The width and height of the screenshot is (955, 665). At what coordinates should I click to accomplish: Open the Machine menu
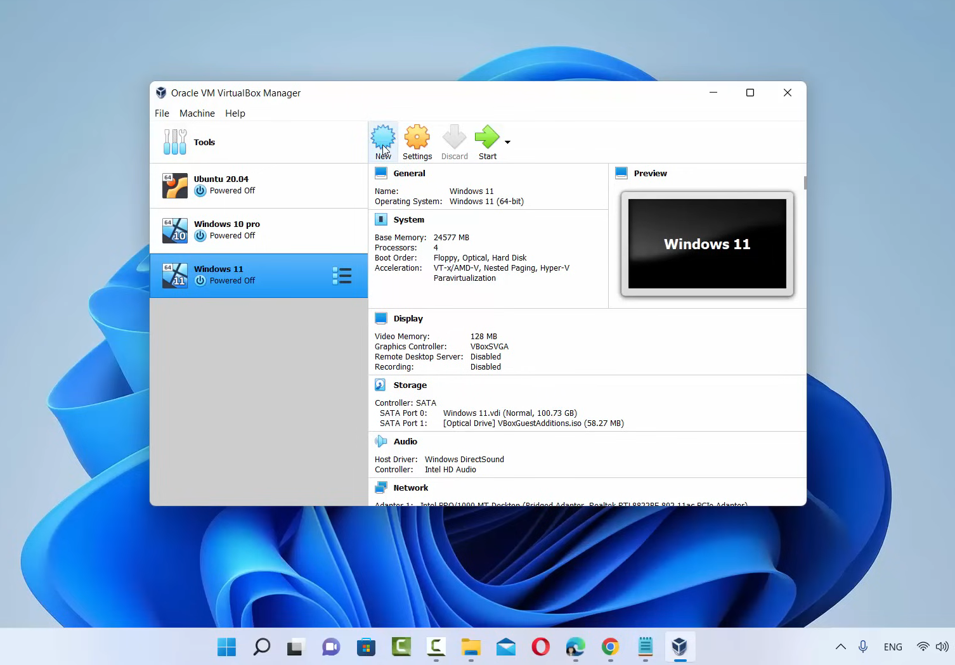[197, 113]
